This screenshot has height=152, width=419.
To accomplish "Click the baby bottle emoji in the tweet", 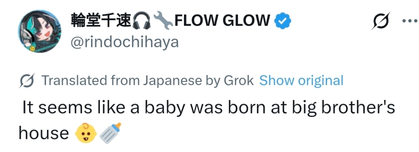I will pyautogui.click(x=110, y=133).
